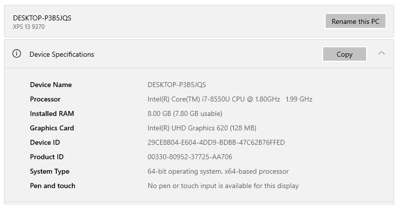Click the Graphics Card label

point(52,128)
